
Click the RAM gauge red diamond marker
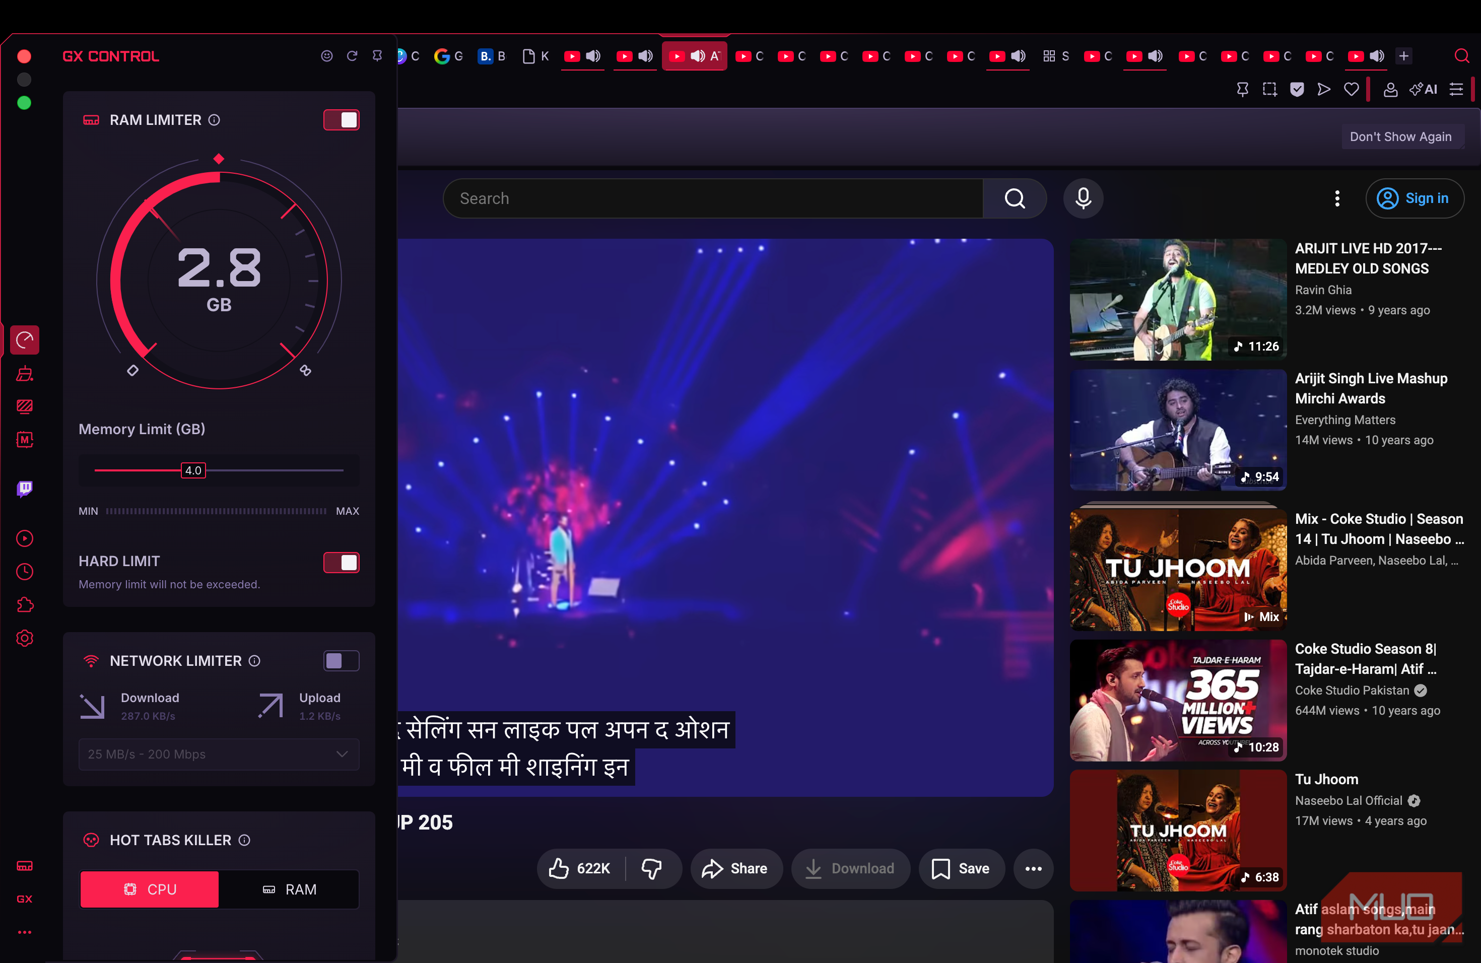(219, 159)
